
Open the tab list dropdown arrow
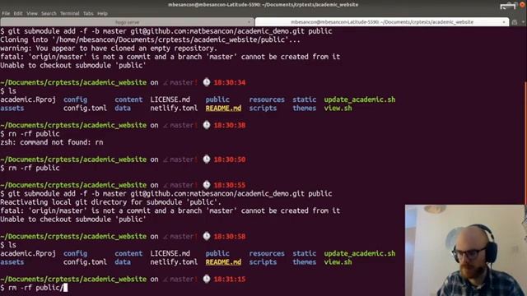[x=524, y=22]
